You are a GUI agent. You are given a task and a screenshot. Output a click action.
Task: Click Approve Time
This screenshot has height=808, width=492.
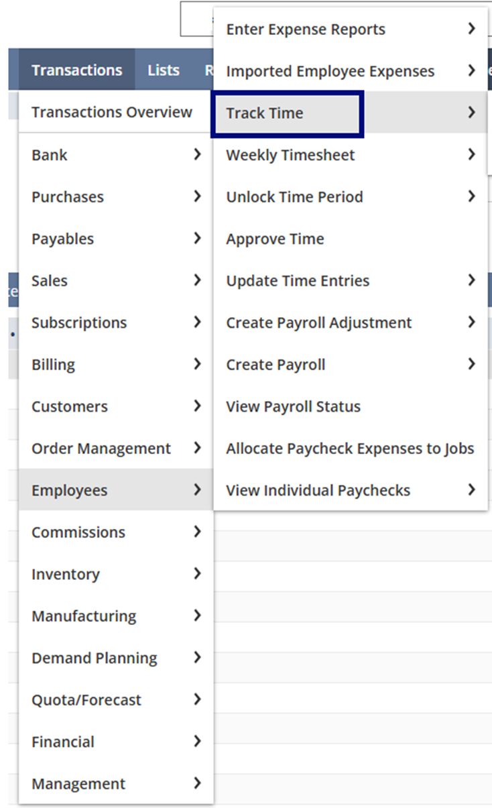point(275,239)
